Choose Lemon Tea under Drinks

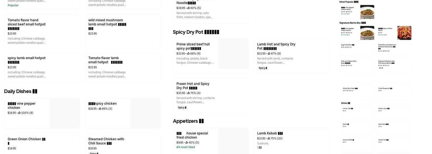point(357,112)
